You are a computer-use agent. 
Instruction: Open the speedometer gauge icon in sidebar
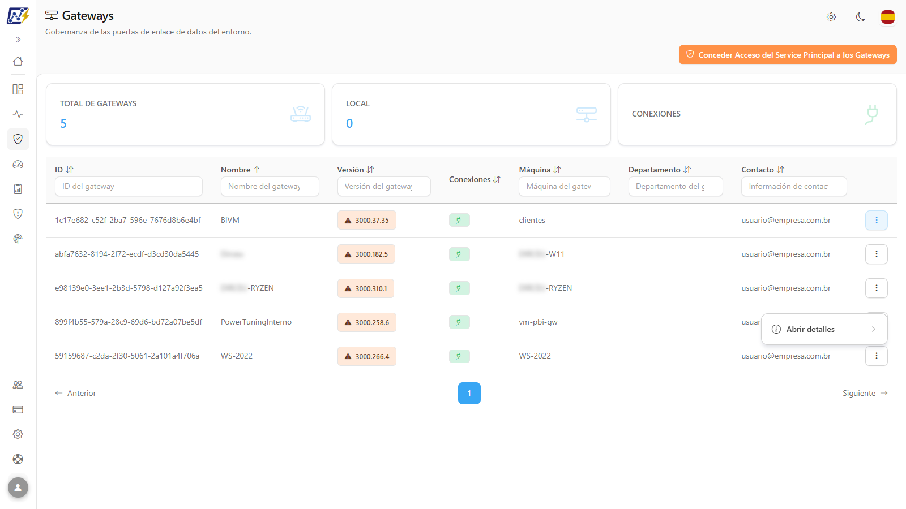click(x=18, y=164)
